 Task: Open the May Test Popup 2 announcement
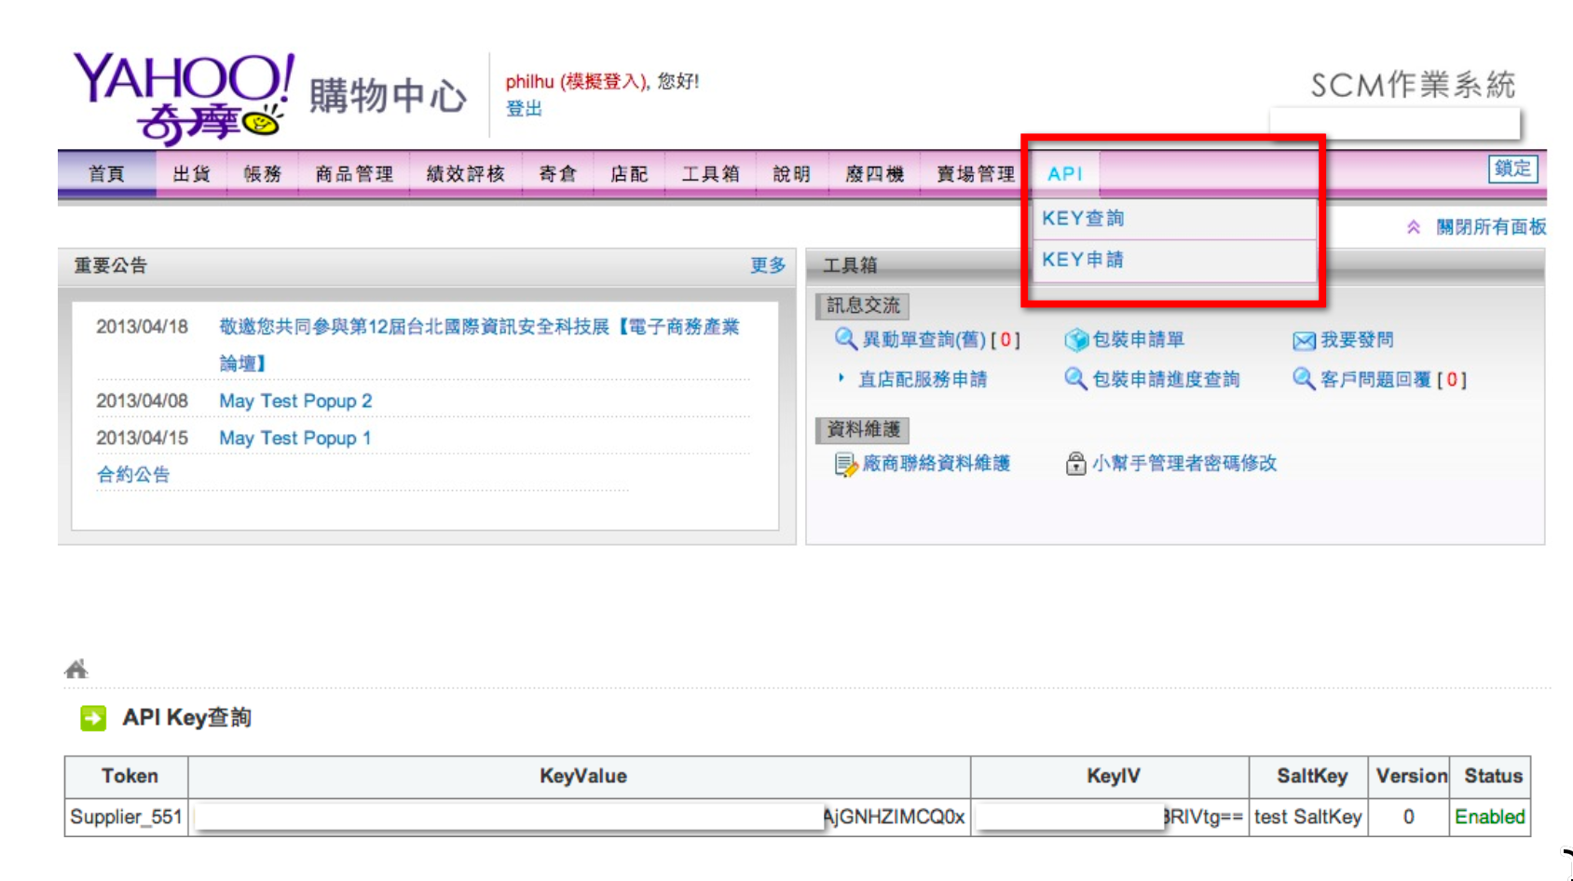pyautogui.click(x=295, y=401)
